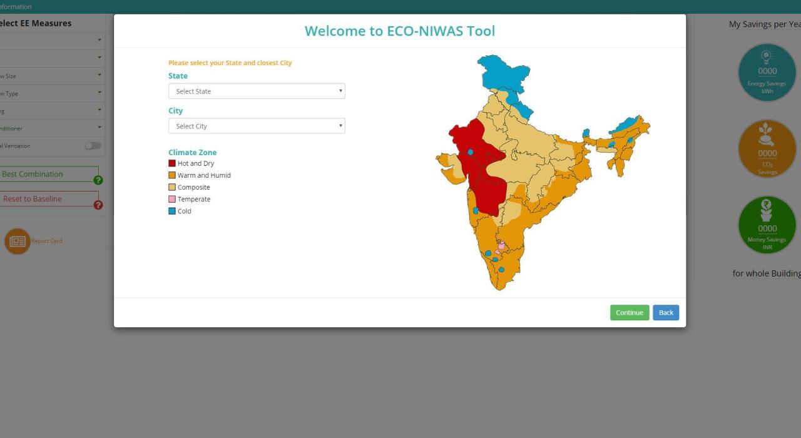Open the Select State dropdown

[x=257, y=91]
